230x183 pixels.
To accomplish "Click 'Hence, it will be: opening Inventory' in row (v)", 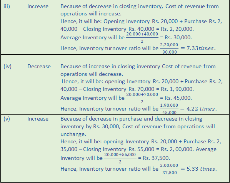I will pos(105,141).
